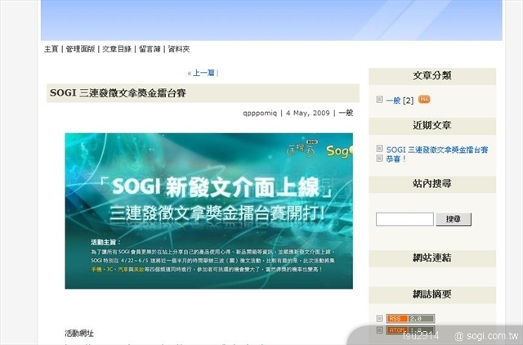
Task: Click the post date 4 May, 2009
Action: 308,113
